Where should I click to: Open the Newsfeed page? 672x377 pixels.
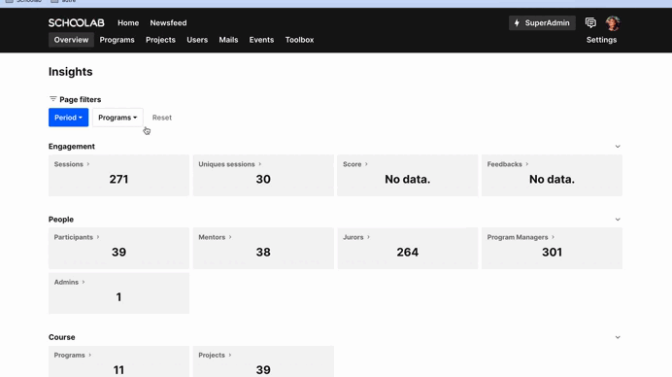[168, 22]
